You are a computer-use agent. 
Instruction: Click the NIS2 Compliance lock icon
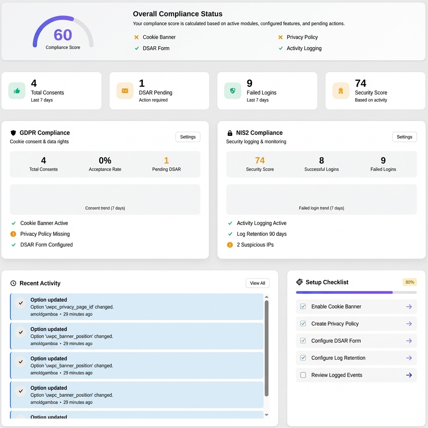tap(229, 132)
